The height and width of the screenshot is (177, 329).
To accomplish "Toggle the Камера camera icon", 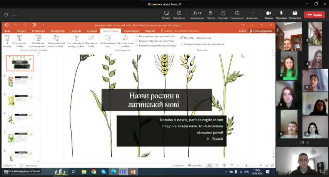I will (x=269, y=13).
